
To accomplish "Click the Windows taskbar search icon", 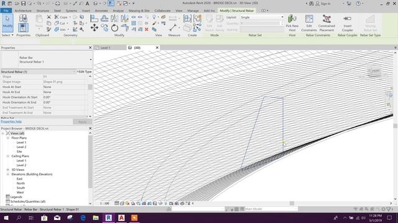I will click(19, 217).
